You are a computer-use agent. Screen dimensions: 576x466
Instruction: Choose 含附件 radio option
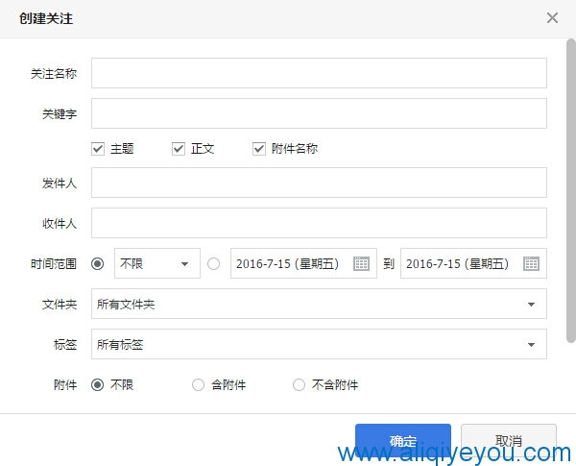click(198, 385)
